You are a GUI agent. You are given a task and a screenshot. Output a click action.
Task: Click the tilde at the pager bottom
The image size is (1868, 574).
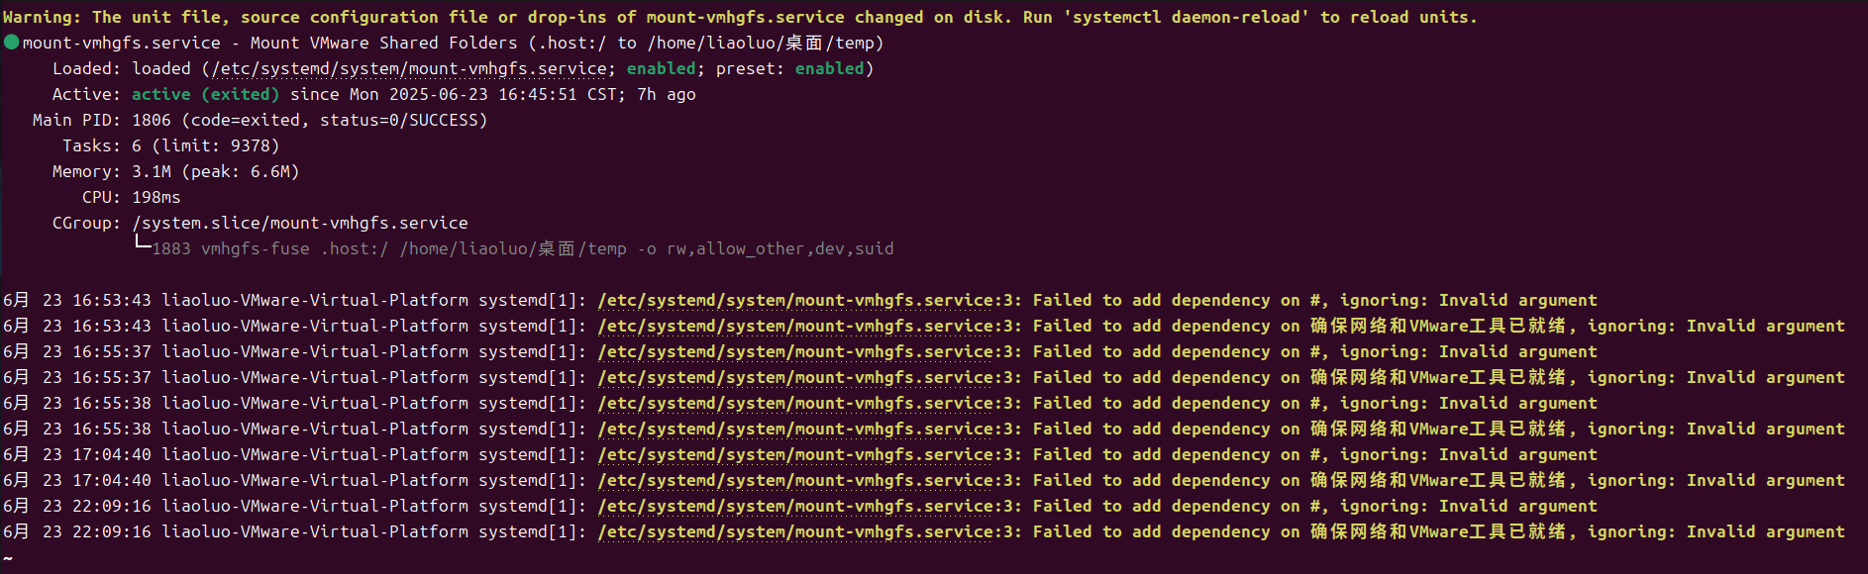click(x=8, y=558)
